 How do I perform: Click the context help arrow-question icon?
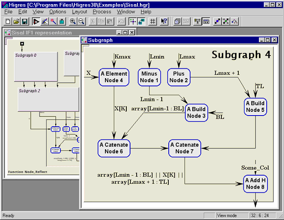164,21
